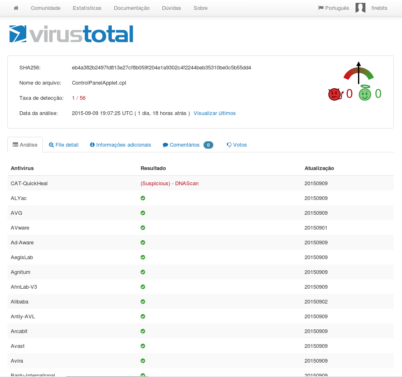
Task: Click the (Suspicious) - DNAScan result link
Action: coord(170,183)
